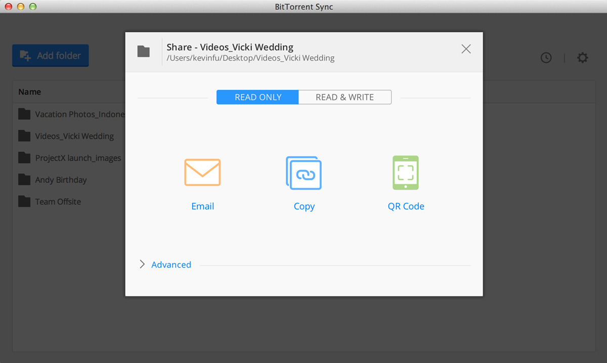Click the Add folder button

pyautogui.click(x=50, y=56)
